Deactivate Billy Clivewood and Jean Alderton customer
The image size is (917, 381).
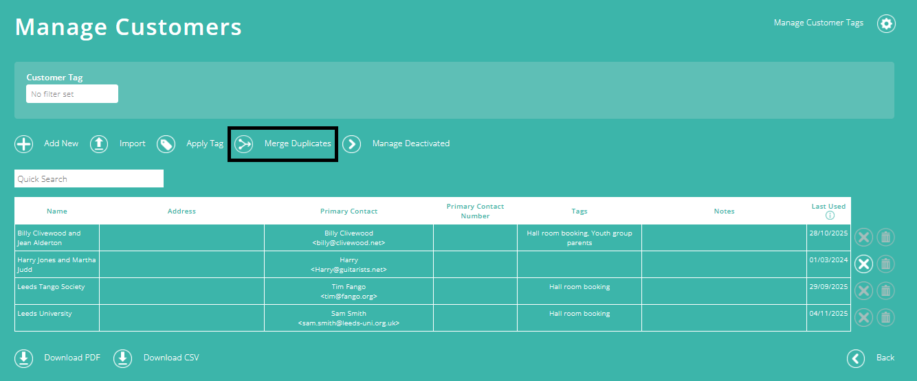864,238
